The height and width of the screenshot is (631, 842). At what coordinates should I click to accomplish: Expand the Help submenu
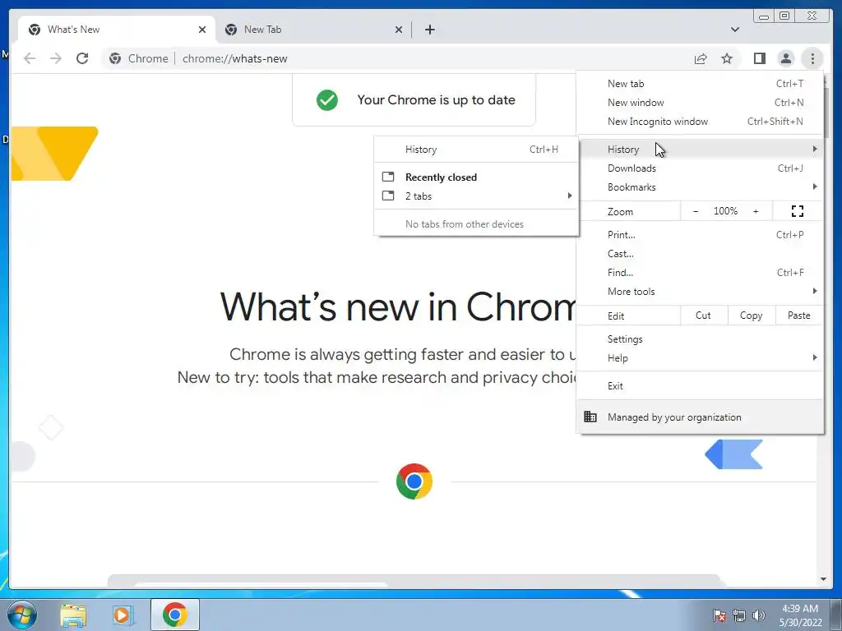tap(701, 358)
